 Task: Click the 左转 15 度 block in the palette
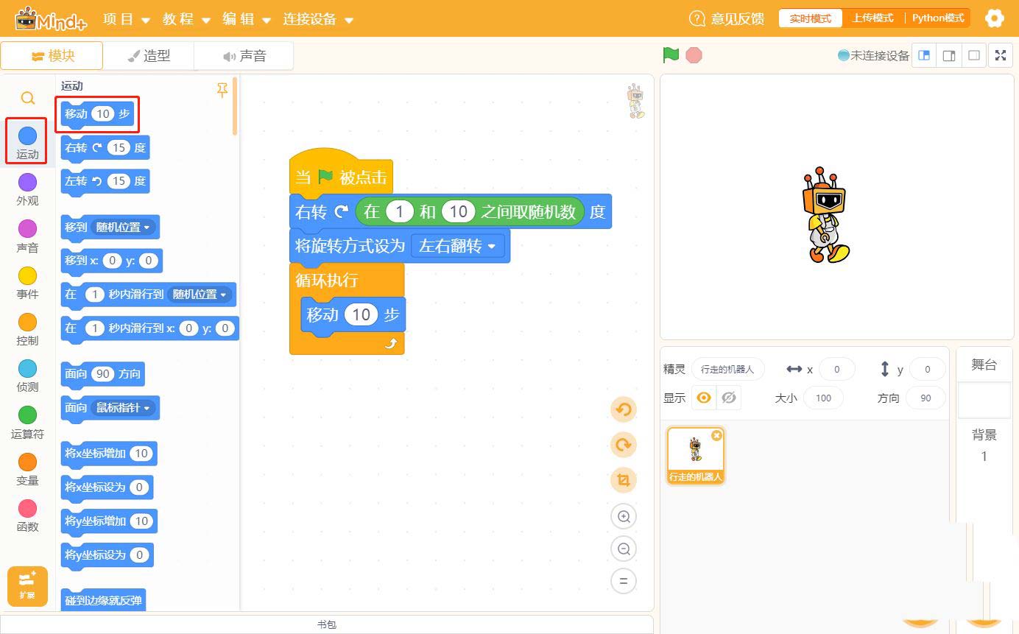point(106,181)
